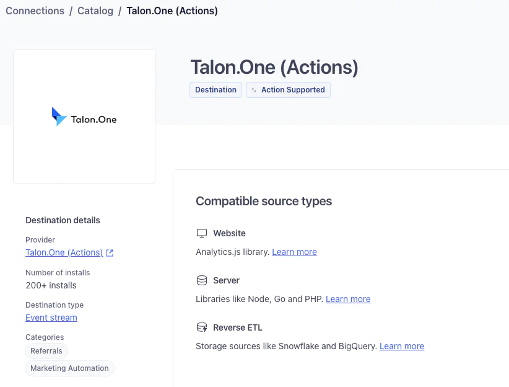The height and width of the screenshot is (387, 509).
Task: Open Learn more about Reverse ETL storage sources
Action: pyautogui.click(x=402, y=346)
